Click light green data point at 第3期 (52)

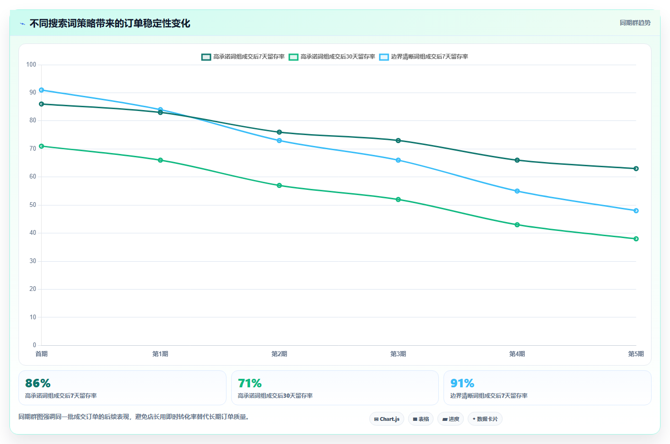pos(398,199)
